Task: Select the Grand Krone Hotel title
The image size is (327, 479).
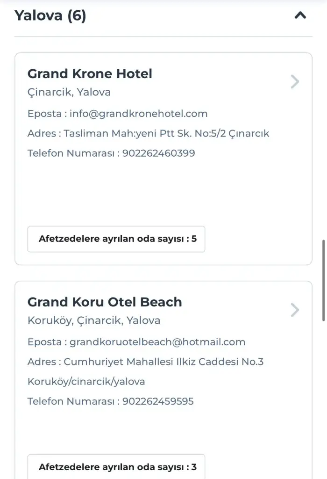Action: [90, 74]
